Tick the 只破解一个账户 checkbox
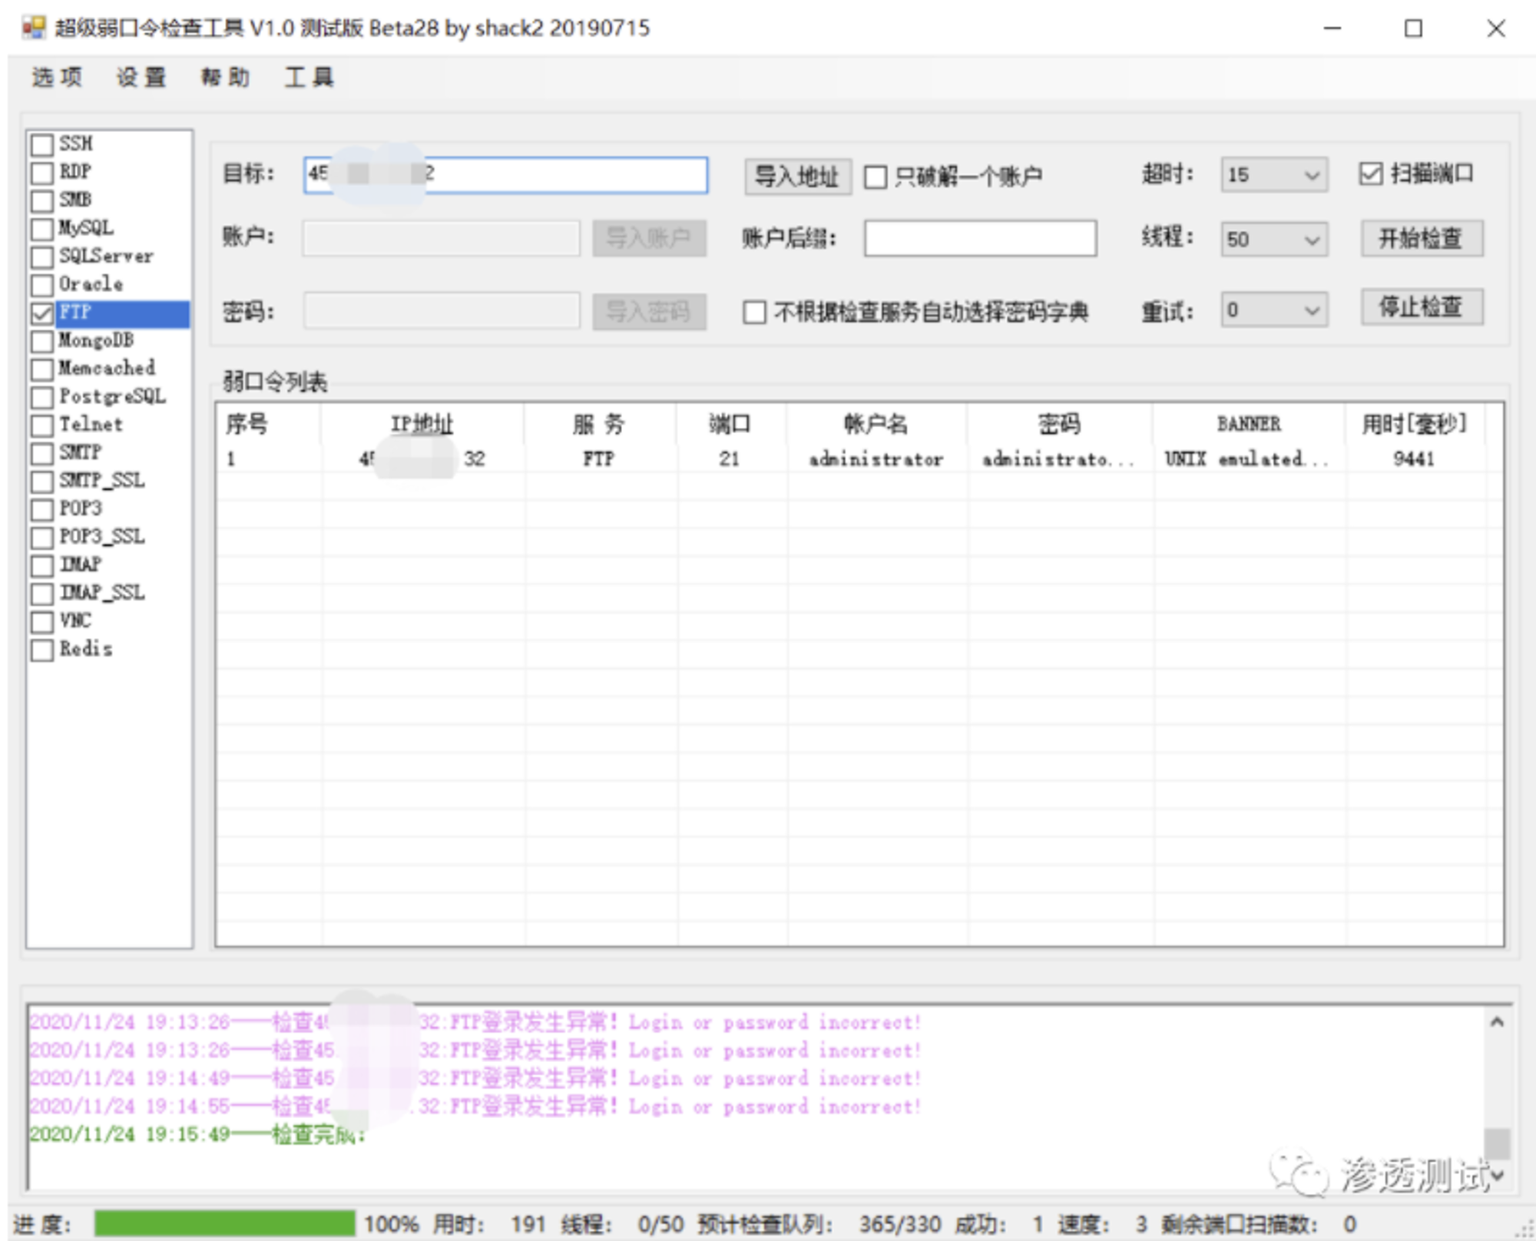Viewport: 1536px width, 1241px height. click(x=876, y=177)
